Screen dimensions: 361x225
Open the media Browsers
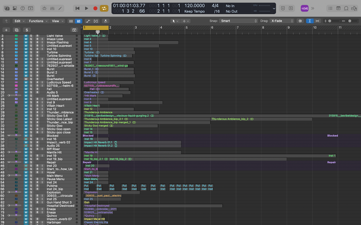354,8
